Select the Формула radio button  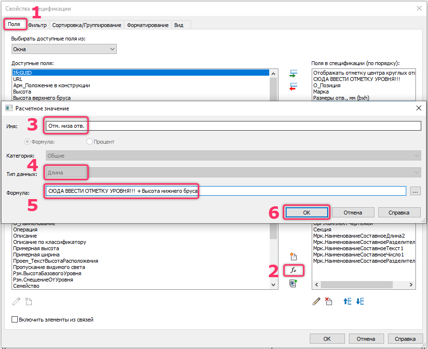tap(27, 142)
